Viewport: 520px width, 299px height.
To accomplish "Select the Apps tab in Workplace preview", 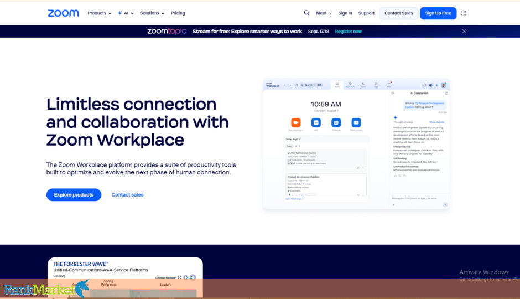I will click(x=376, y=85).
